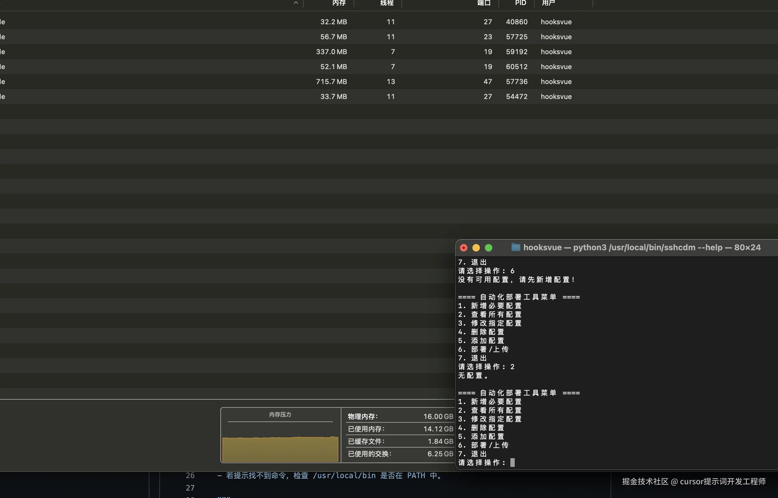Select the process row with PID 40860
This screenshot has height=498, width=778.
pos(516,22)
